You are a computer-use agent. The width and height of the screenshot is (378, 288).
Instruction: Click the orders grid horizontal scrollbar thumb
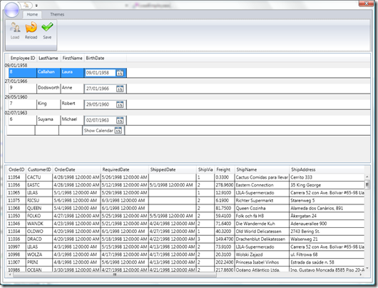click(x=115, y=274)
